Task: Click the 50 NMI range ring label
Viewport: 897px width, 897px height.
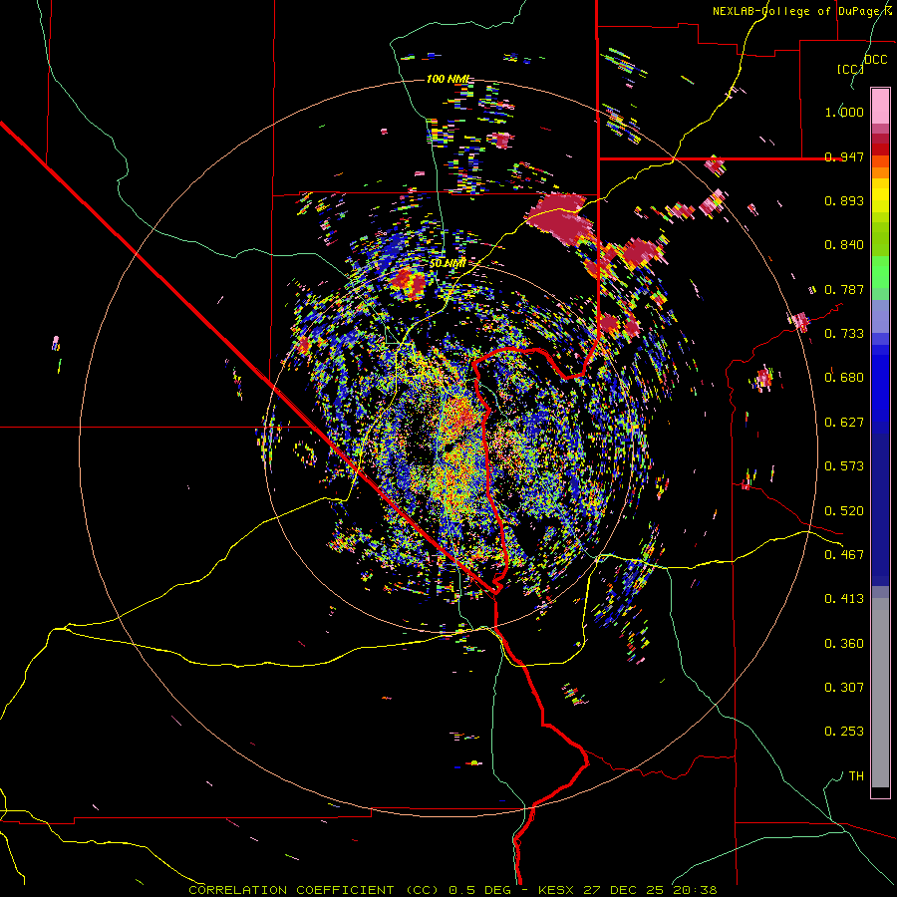Action: coord(448,264)
